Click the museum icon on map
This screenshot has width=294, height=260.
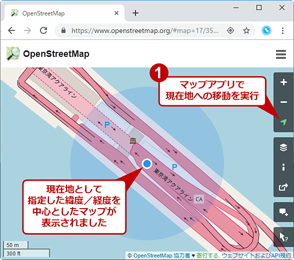pos(133,141)
